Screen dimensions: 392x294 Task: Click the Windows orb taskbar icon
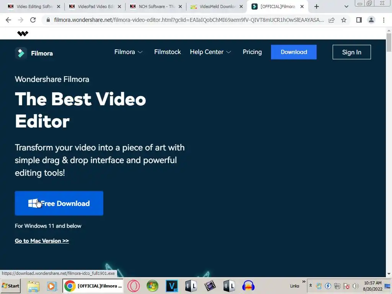(152, 286)
